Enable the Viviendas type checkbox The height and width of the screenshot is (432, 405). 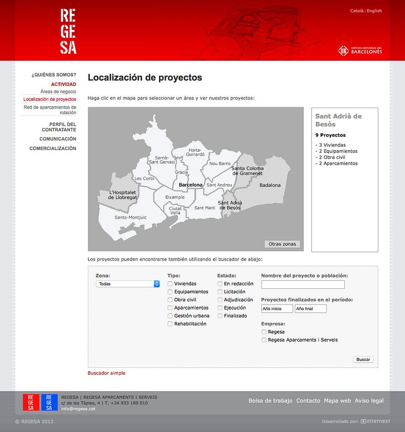click(x=169, y=284)
